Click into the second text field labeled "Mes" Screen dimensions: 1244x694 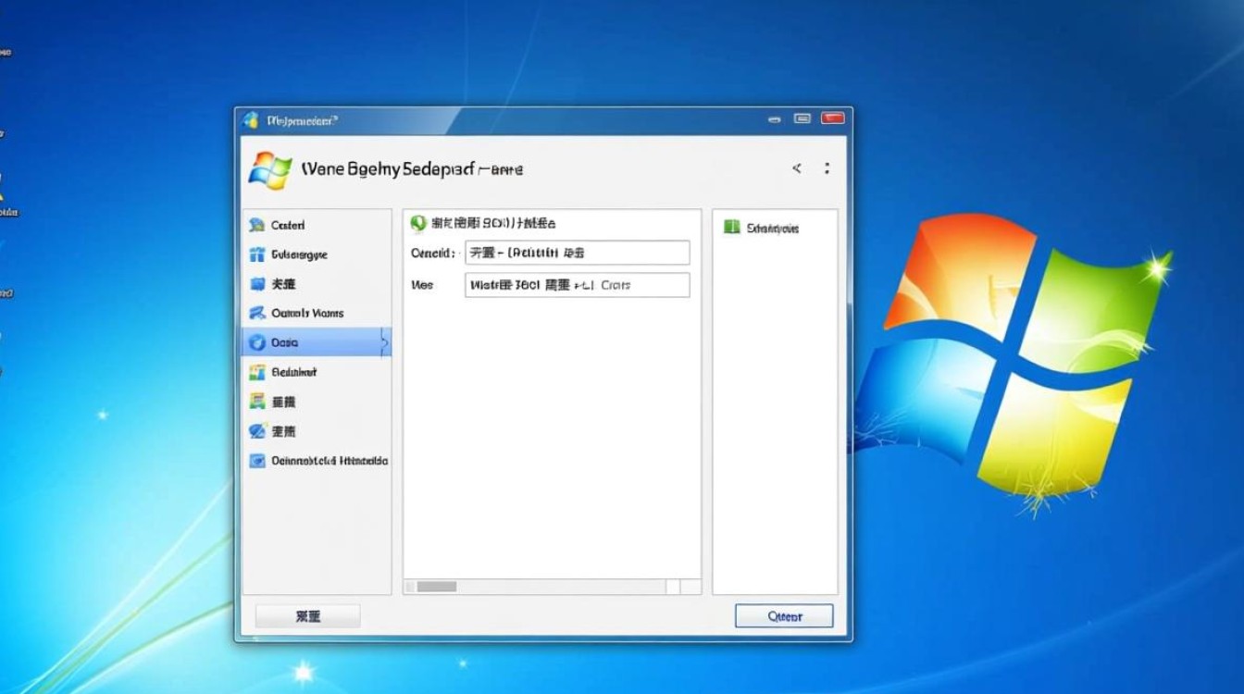[x=577, y=285]
